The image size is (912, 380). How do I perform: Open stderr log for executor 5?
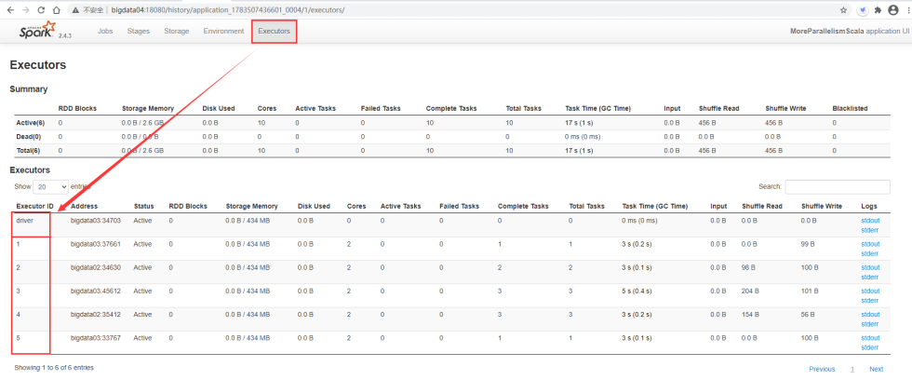(870, 347)
